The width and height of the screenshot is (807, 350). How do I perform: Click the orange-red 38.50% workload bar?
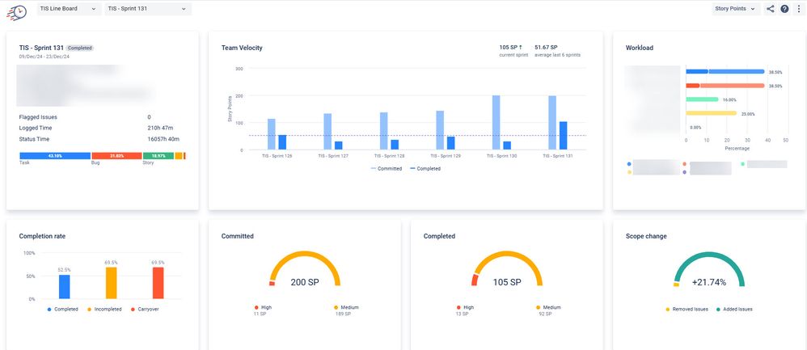(x=725, y=86)
